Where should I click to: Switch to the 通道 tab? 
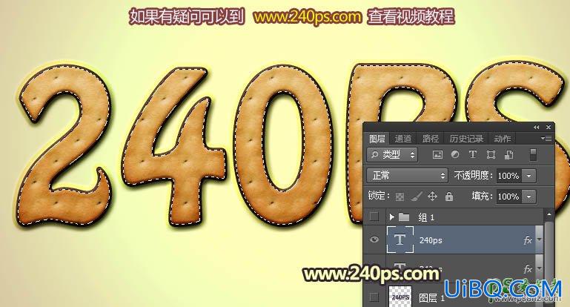point(403,139)
